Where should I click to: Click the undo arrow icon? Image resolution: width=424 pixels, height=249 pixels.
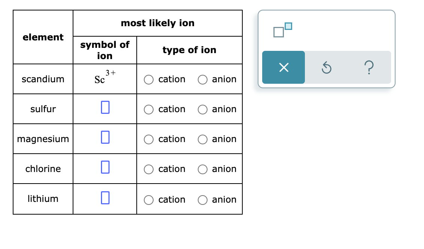pos(326,67)
